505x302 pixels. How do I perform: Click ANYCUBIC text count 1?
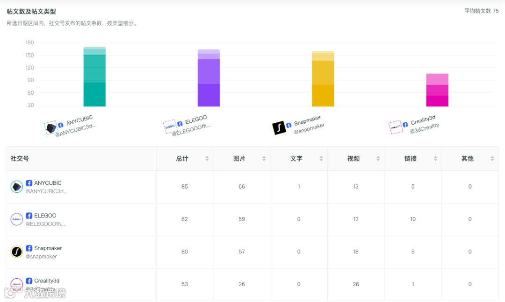[x=299, y=187]
